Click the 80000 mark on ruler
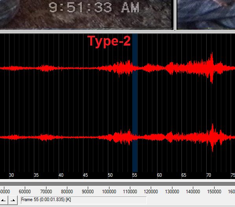 67,192
